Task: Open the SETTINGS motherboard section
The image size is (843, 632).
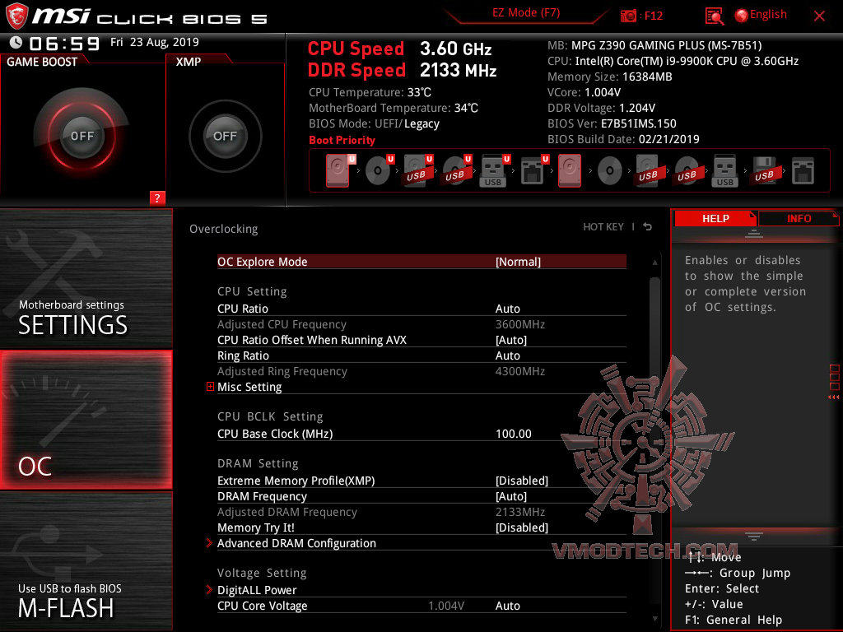Action: [x=86, y=279]
